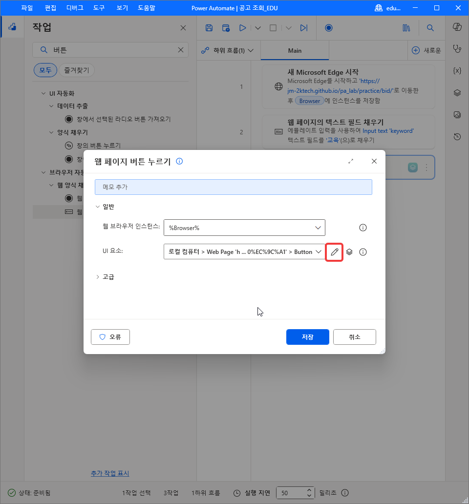
Task: Open the 도구 menu
Action: pos(99,8)
